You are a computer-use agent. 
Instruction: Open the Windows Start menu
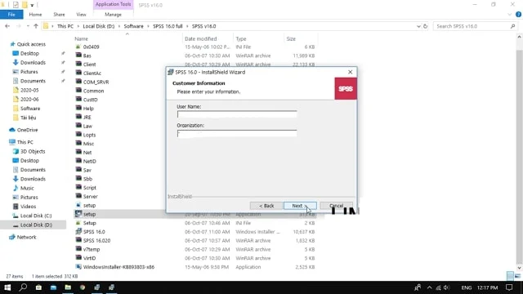[x=7, y=287]
